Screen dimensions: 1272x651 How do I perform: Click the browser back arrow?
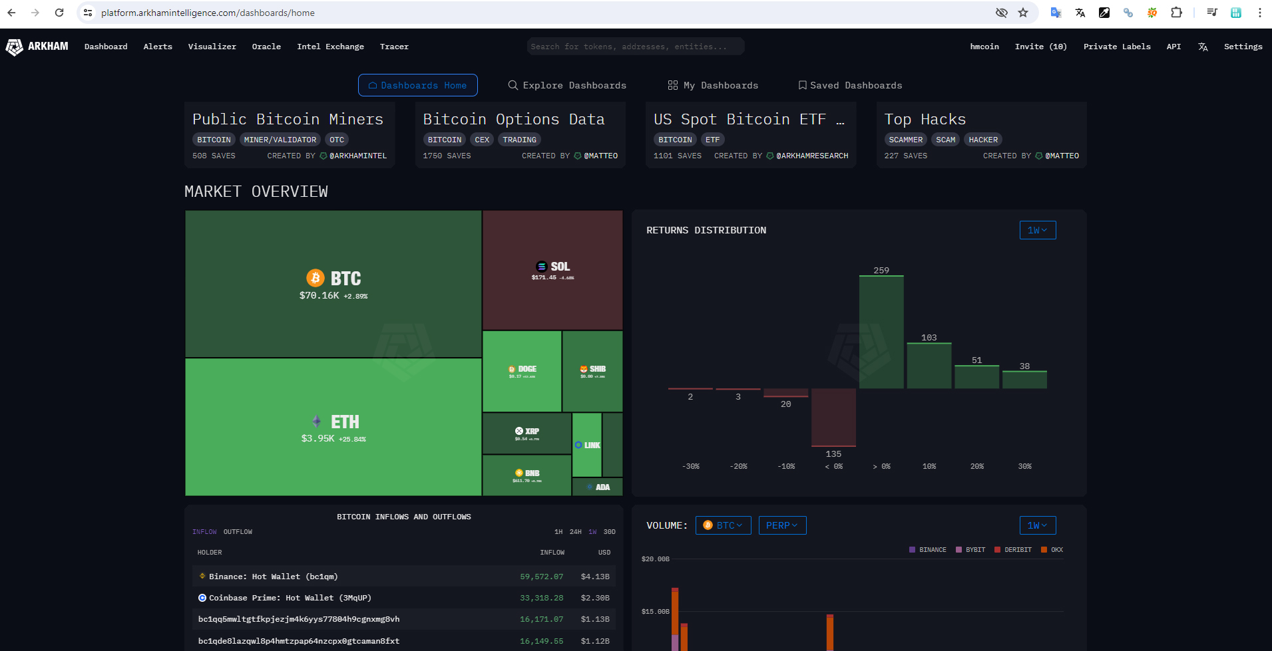11,13
